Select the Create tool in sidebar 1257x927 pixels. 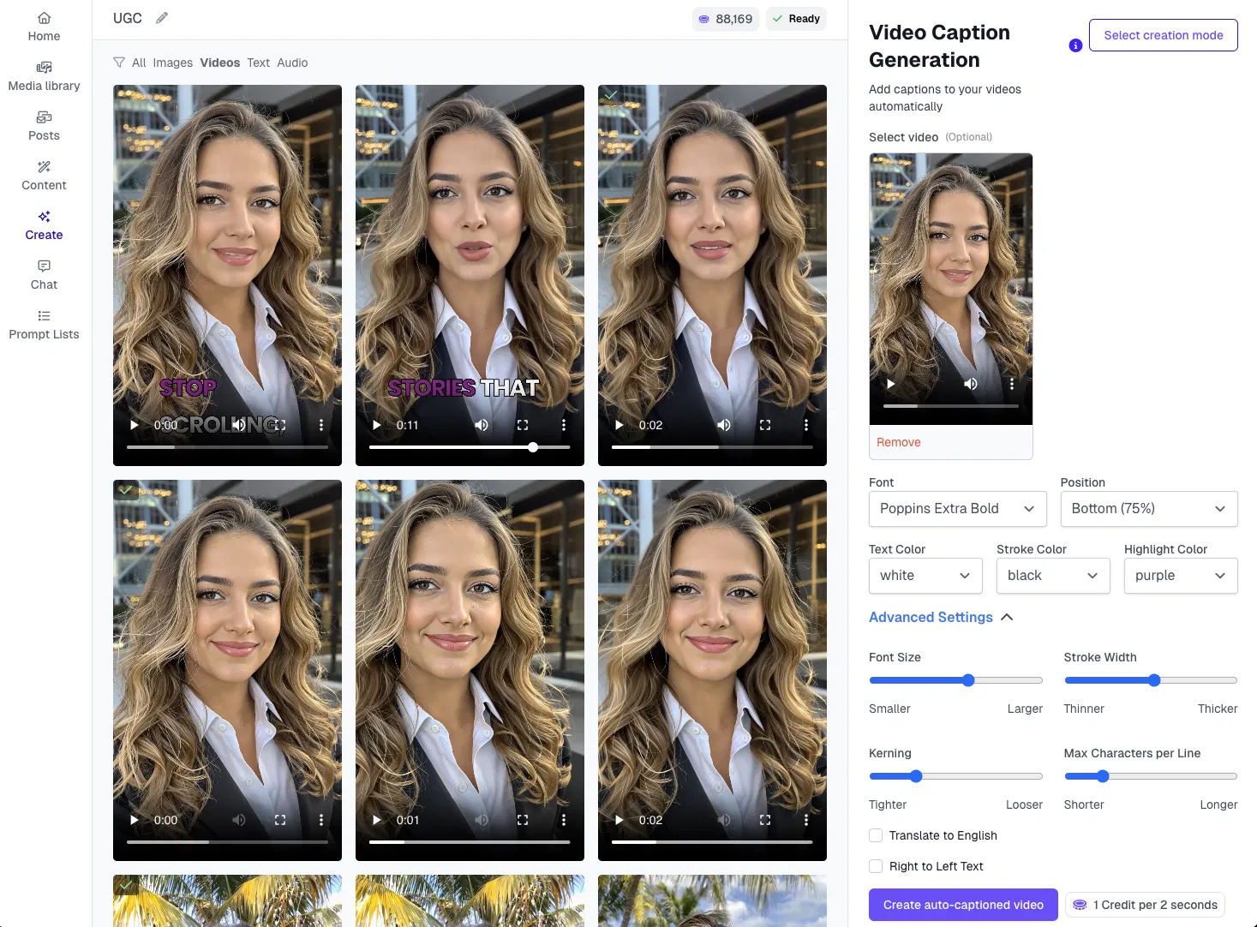click(x=44, y=225)
